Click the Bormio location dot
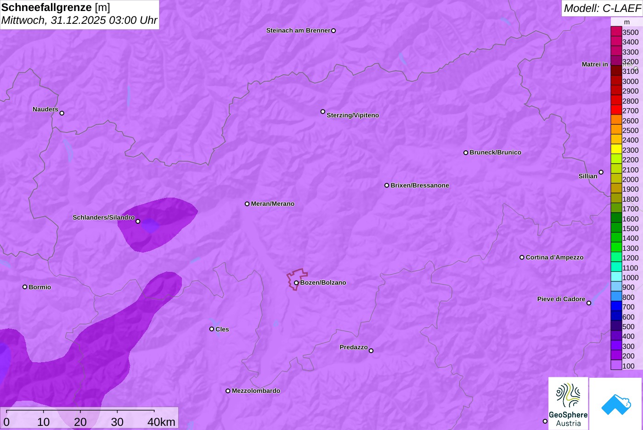This screenshot has height=430, width=643. click(x=25, y=287)
